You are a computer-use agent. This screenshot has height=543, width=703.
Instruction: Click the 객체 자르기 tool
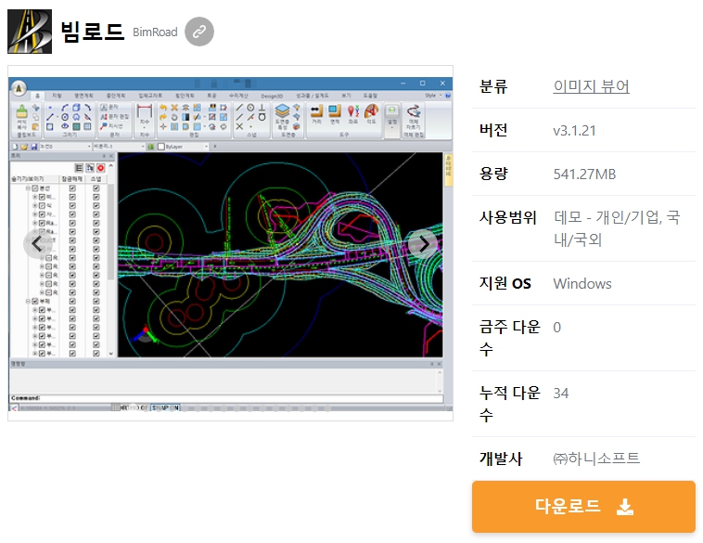(414, 116)
